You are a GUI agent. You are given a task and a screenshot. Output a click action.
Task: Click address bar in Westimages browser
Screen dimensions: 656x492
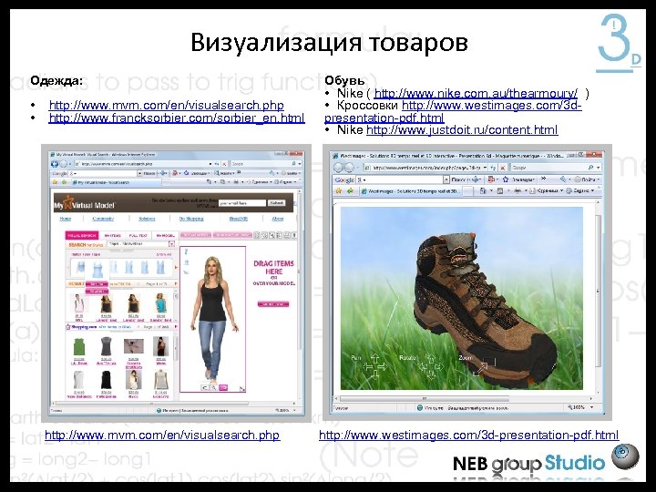(425, 168)
